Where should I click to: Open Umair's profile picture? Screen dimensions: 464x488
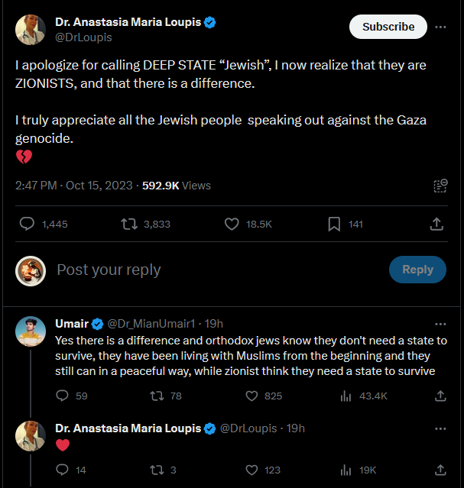click(x=31, y=331)
